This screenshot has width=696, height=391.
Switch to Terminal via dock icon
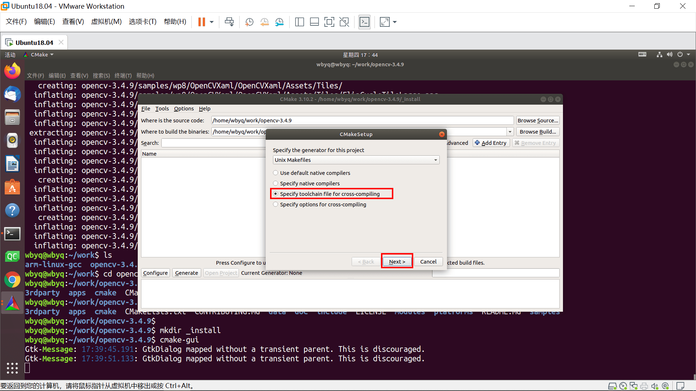pos(12,234)
